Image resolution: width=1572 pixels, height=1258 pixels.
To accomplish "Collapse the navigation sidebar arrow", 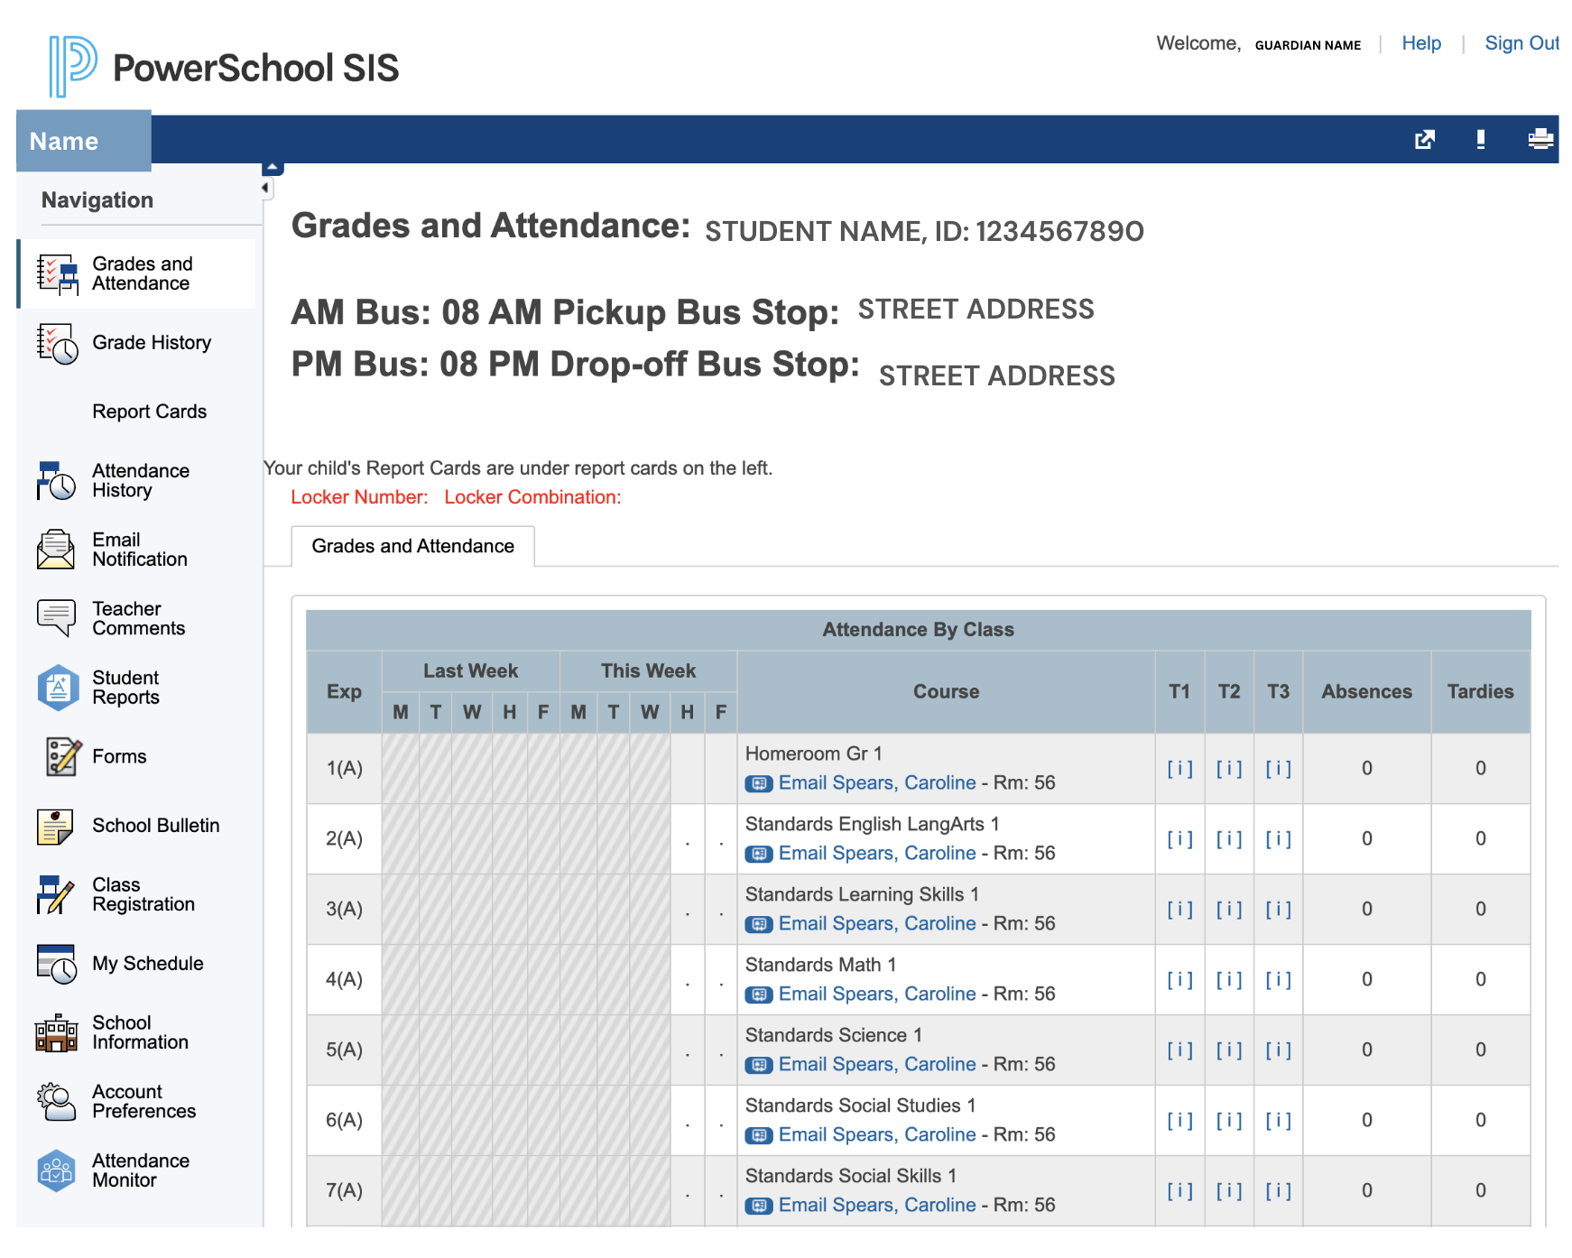I will point(265,189).
